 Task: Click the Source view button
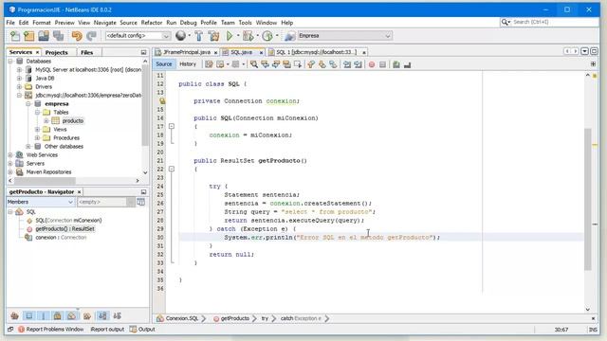coord(164,64)
